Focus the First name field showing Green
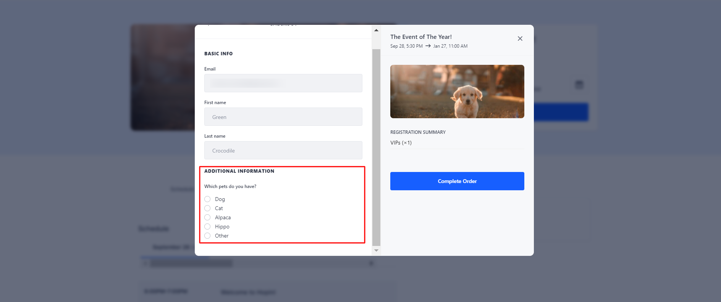This screenshot has width=721, height=302. point(283,117)
